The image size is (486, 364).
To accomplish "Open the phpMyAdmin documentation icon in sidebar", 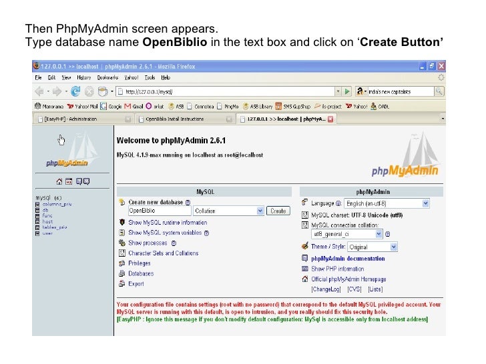I will [x=79, y=181].
